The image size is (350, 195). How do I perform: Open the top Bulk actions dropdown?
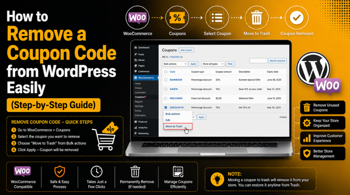(x=175, y=64)
